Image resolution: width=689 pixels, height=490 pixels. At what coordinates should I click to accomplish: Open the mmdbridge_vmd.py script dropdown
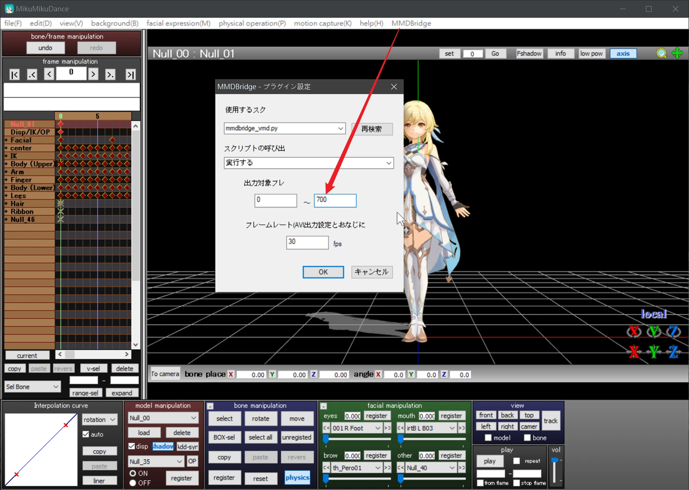pyautogui.click(x=284, y=128)
